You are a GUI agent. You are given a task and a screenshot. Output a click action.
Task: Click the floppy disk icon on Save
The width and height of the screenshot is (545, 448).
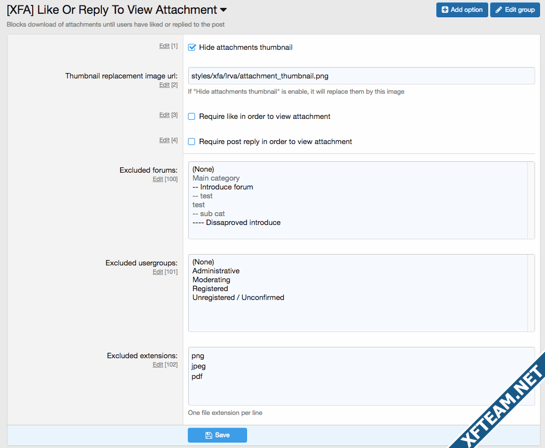click(x=209, y=435)
